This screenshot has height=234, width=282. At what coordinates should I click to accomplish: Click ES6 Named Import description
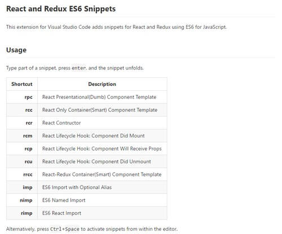(64, 200)
